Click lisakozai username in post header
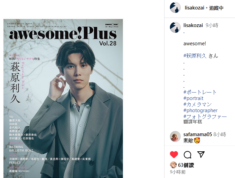235x178 pixels. pyautogui.click(x=195, y=8)
